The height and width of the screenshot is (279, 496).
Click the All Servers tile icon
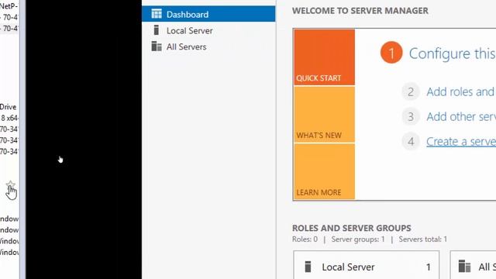(x=464, y=267)
